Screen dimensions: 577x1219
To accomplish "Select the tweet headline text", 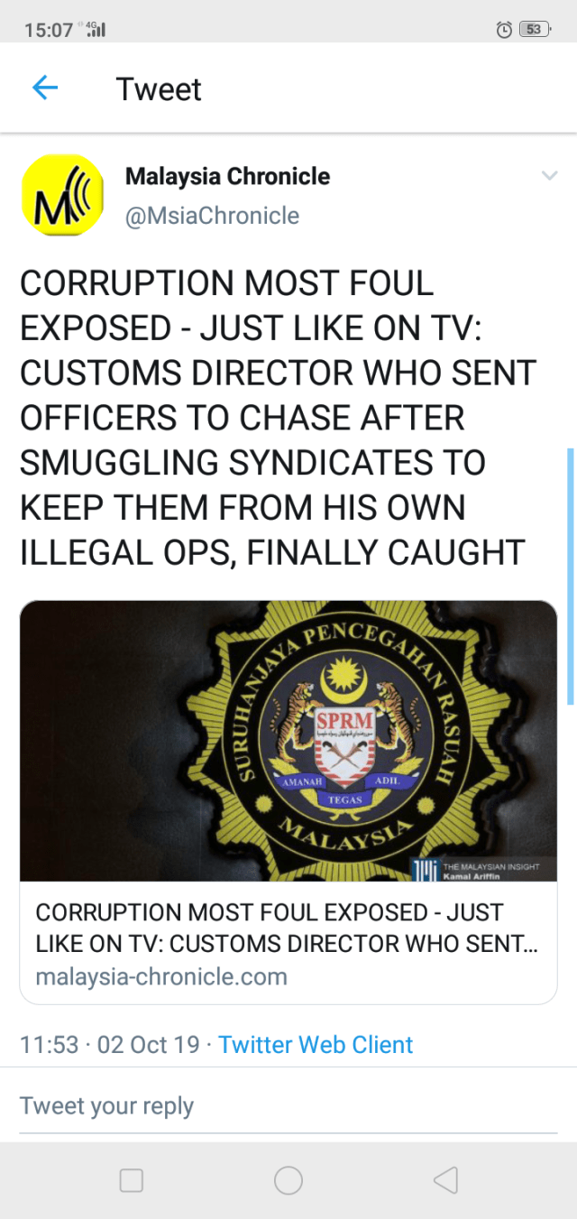I will click(278, 418).
